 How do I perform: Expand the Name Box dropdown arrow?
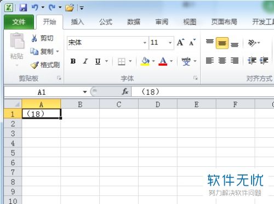85,92
